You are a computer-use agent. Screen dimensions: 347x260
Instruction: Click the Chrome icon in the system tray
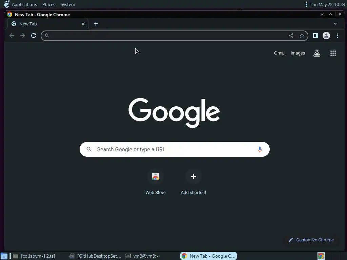[x=321, y=256]
